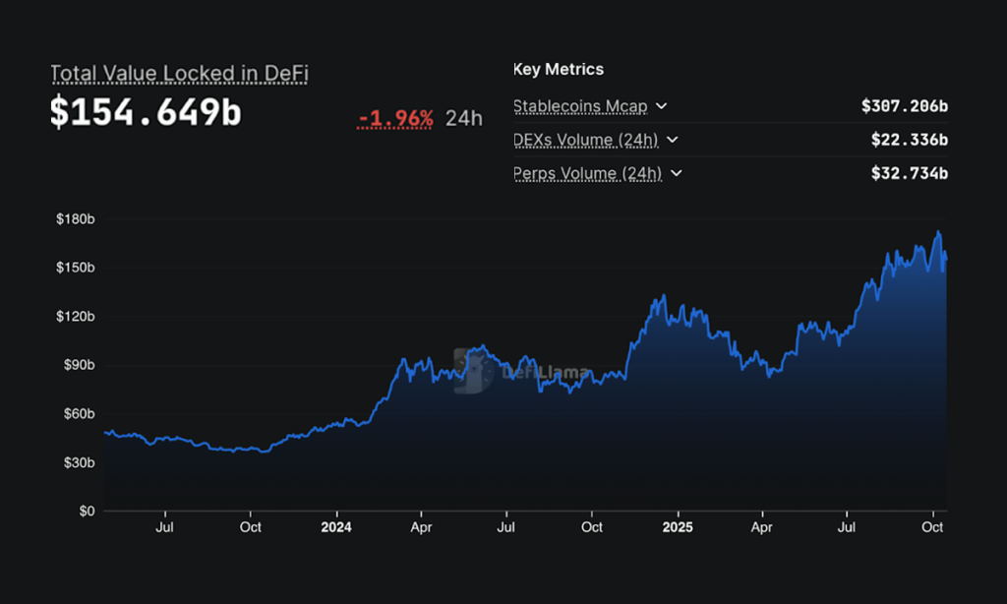This screenshot has width=1007, height=604.
Task: Expand the Perps Volume (24h) chevron
Action: pos(677,173)
